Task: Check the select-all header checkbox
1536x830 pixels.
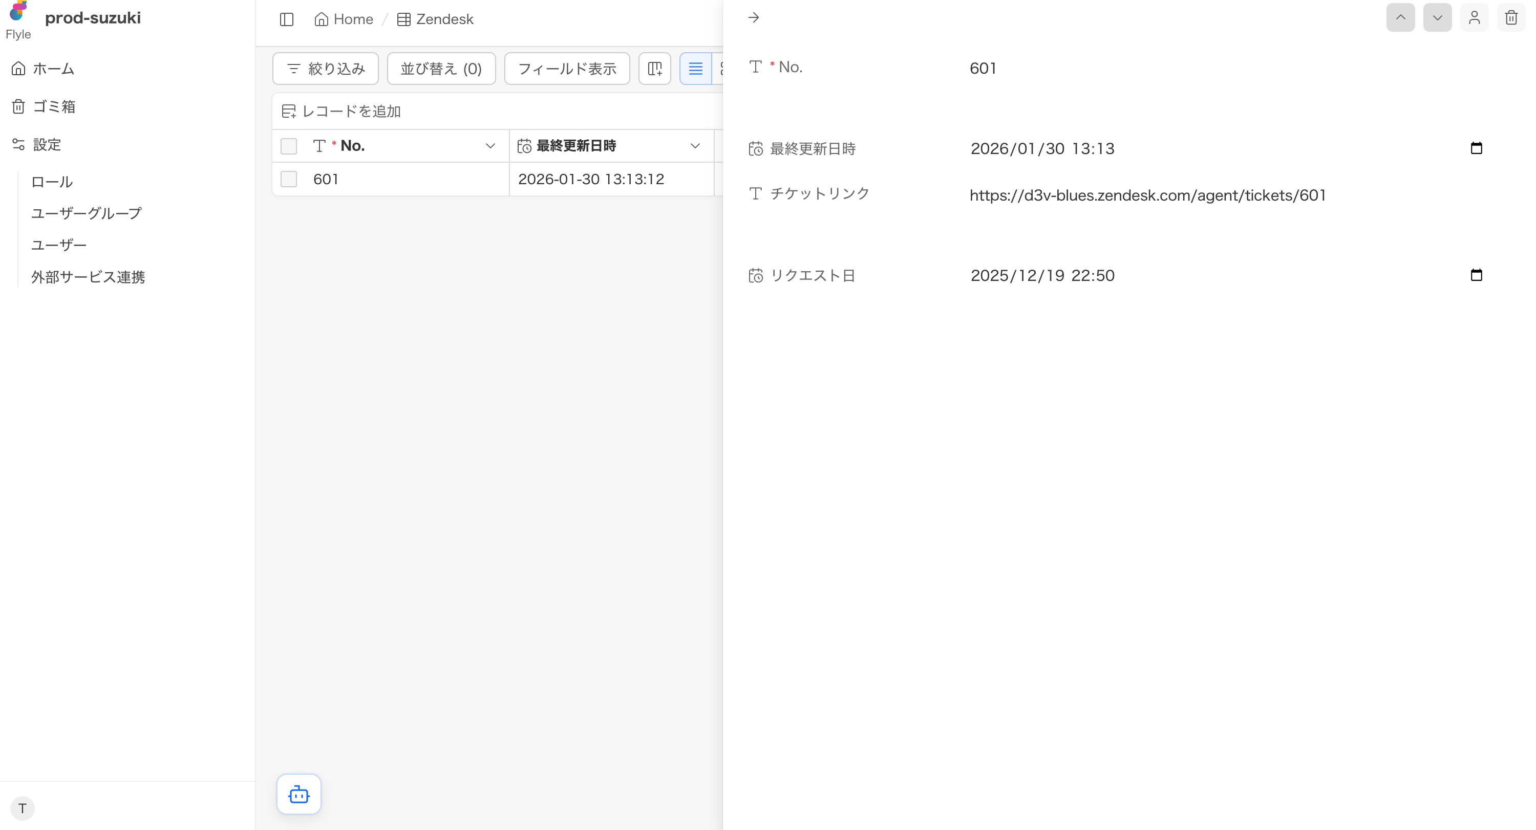Action: point(289,146)
